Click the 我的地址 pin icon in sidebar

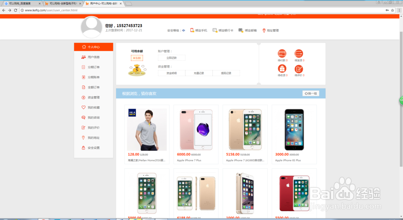[83, 138]
